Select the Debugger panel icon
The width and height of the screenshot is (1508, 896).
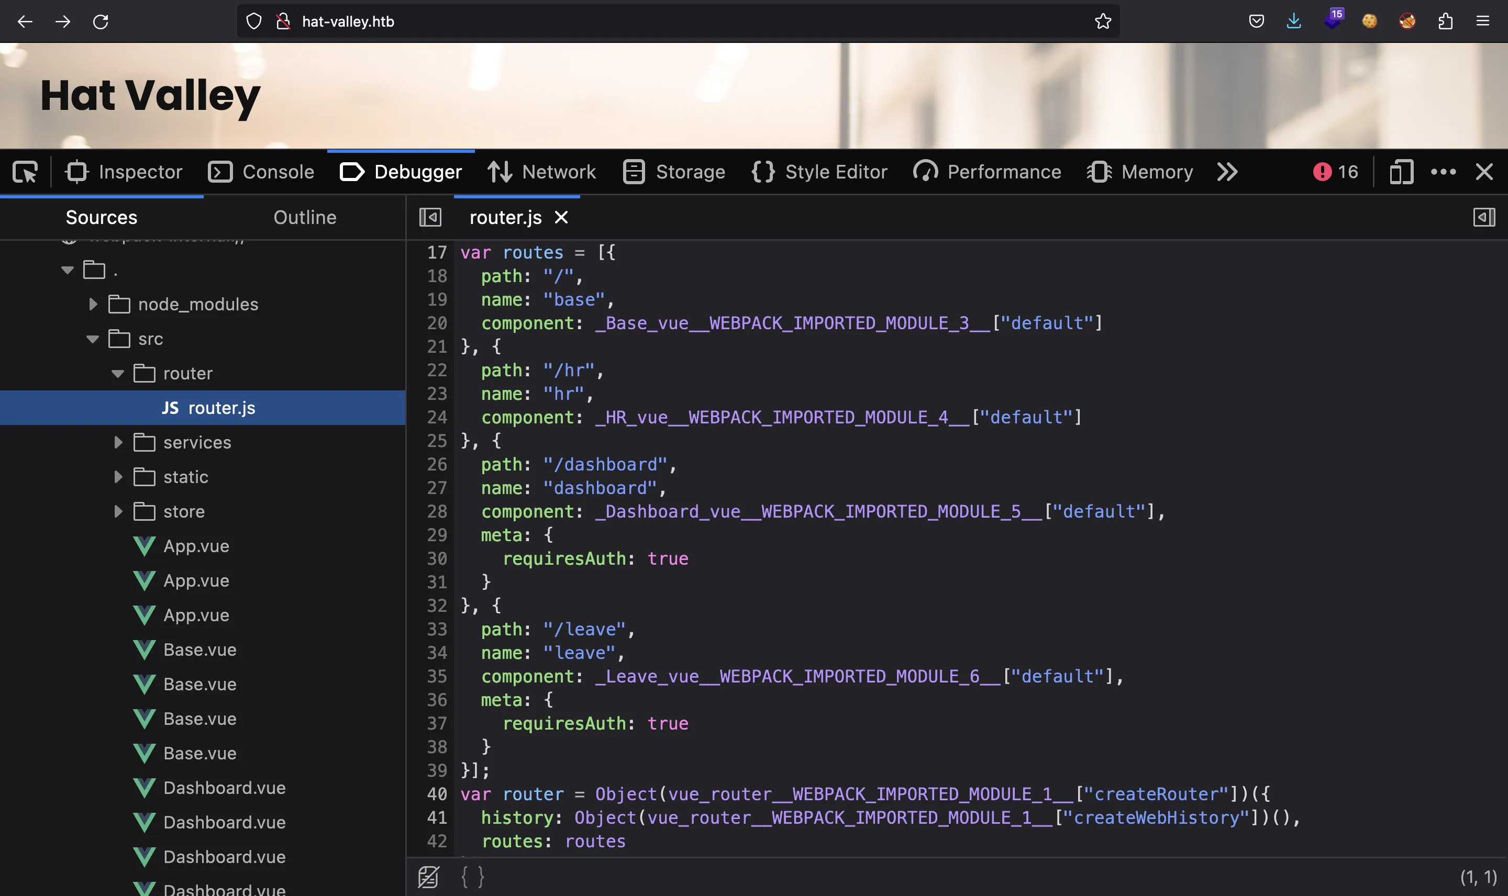[352, 171]
